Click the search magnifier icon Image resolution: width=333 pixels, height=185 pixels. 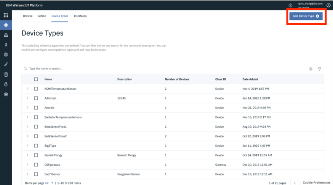pos(25,68)
